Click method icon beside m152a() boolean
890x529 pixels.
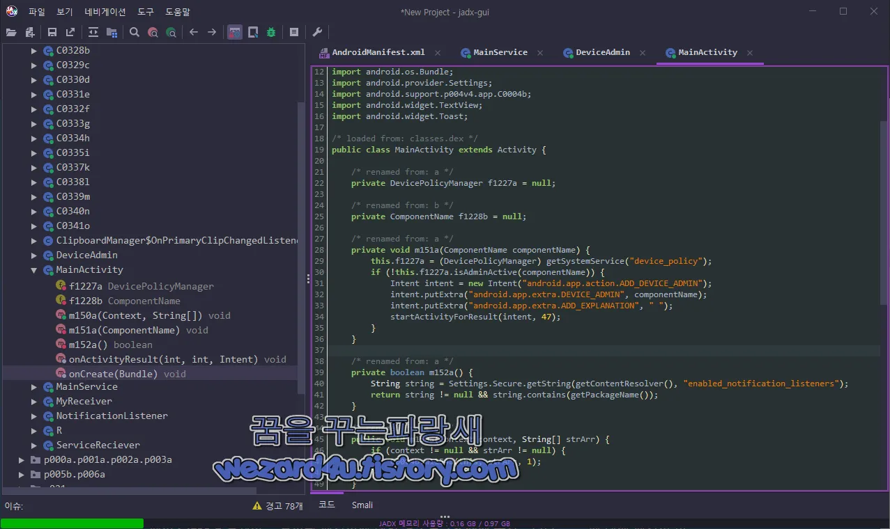click(61, 345)
